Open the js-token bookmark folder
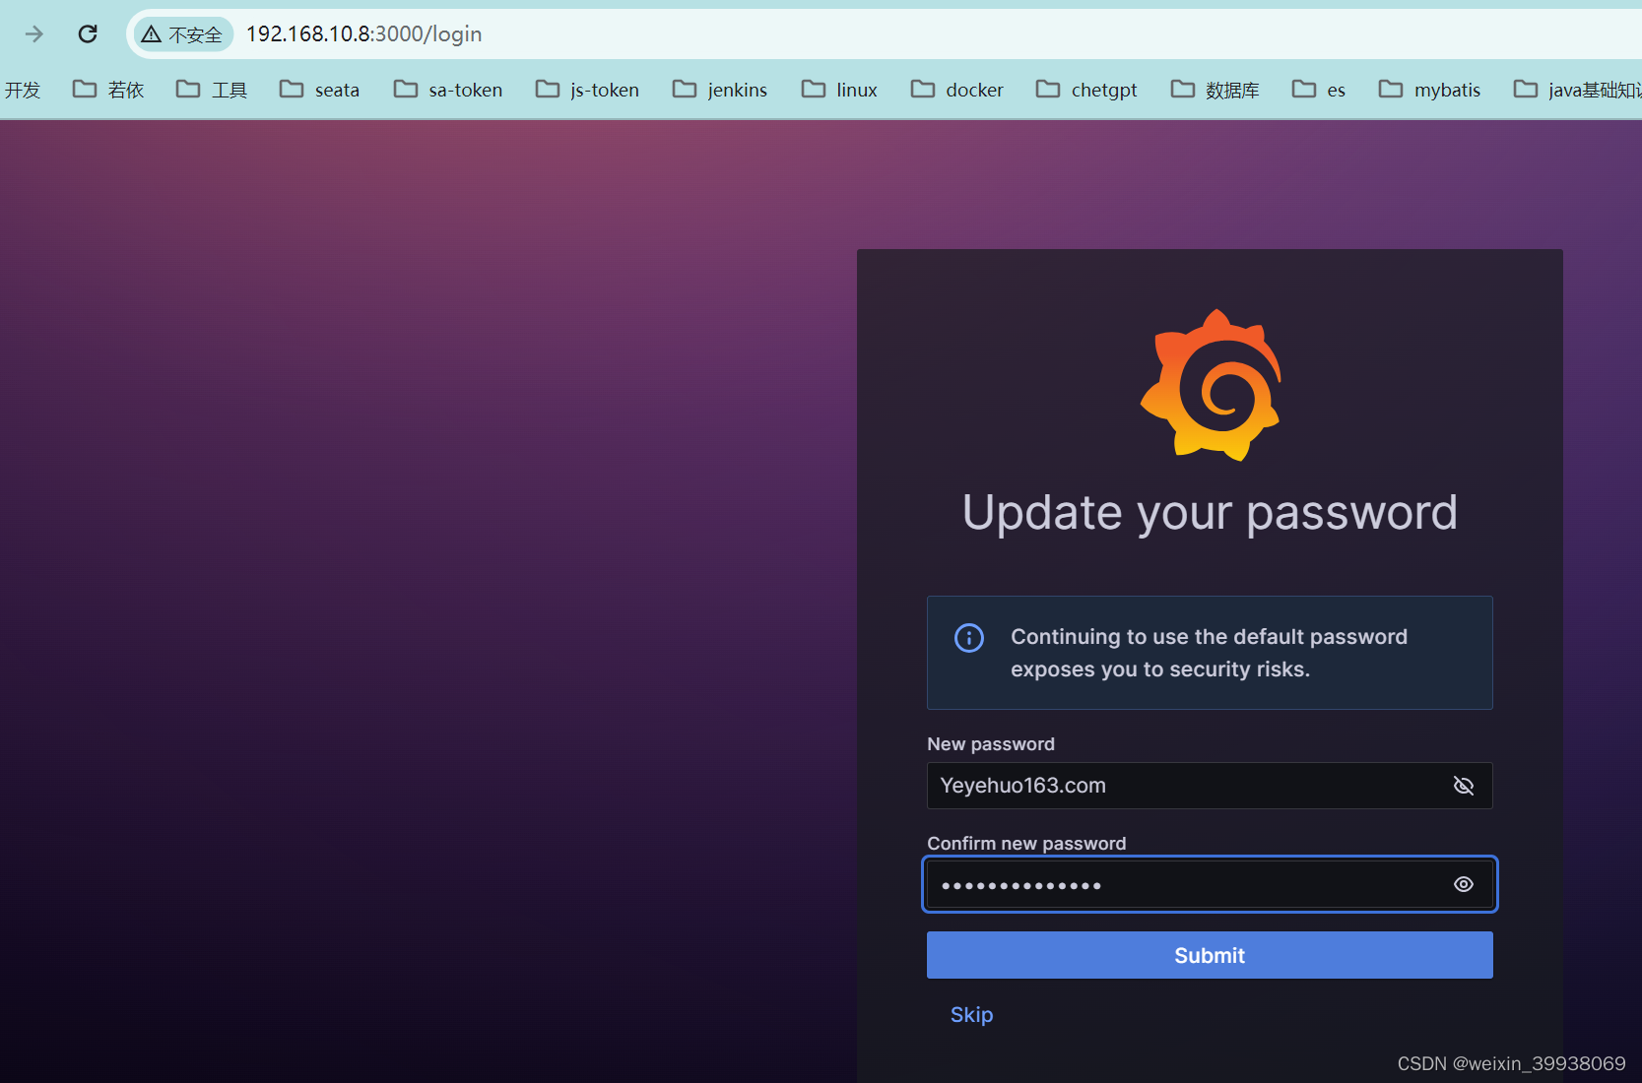This screenshot has width=1642, height=1083. click(587, 90)
